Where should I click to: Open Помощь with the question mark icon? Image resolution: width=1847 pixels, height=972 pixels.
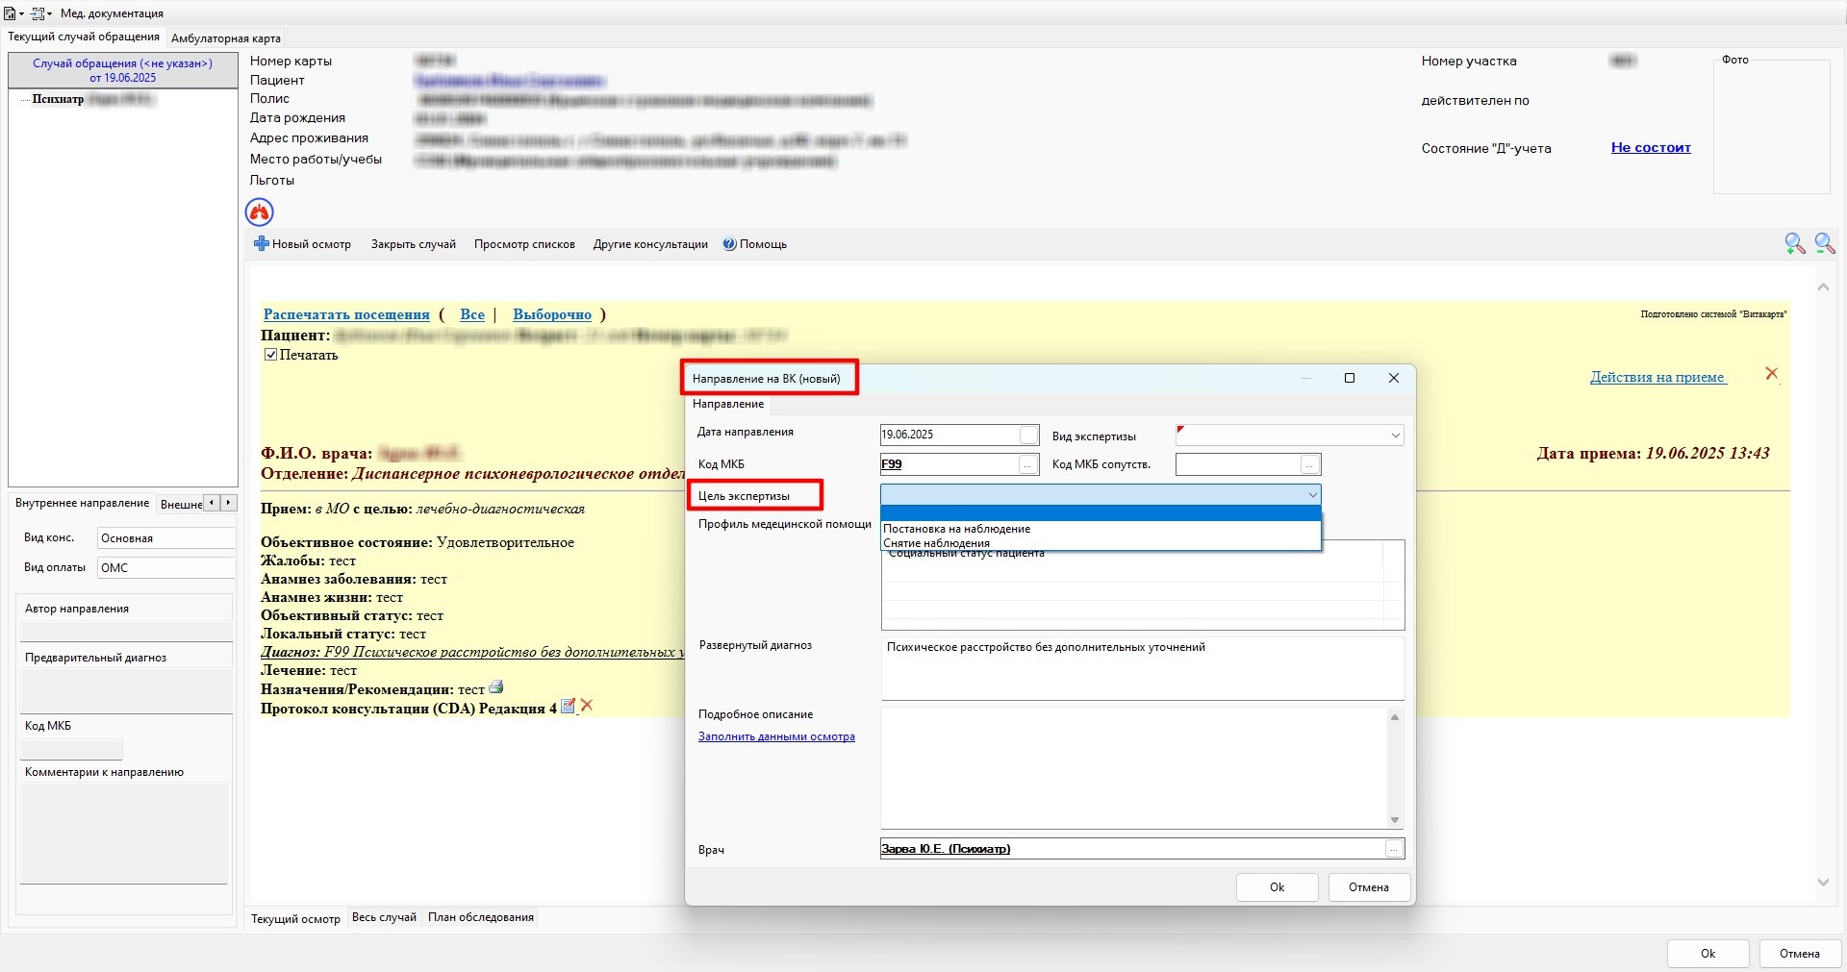(729, 244)
